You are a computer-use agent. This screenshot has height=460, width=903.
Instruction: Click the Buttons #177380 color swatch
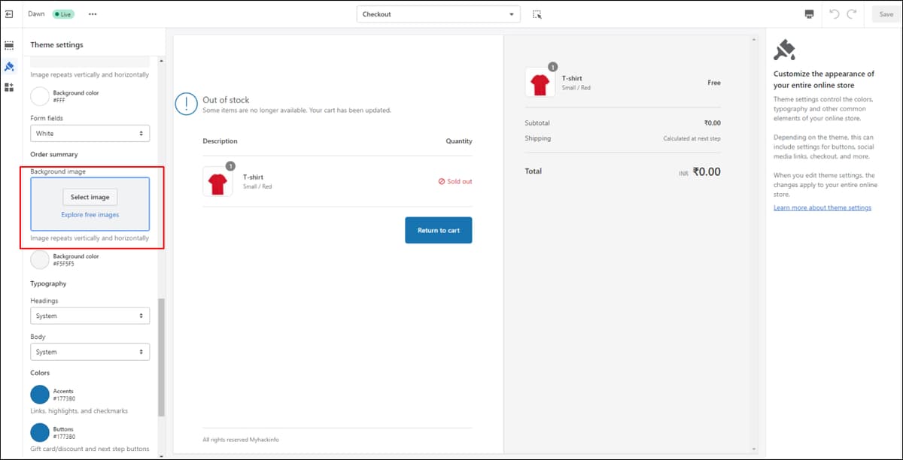coord(40,432)
